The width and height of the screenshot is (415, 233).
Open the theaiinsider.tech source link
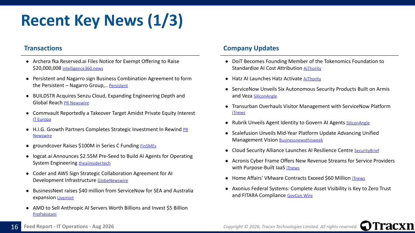[94, 163]
